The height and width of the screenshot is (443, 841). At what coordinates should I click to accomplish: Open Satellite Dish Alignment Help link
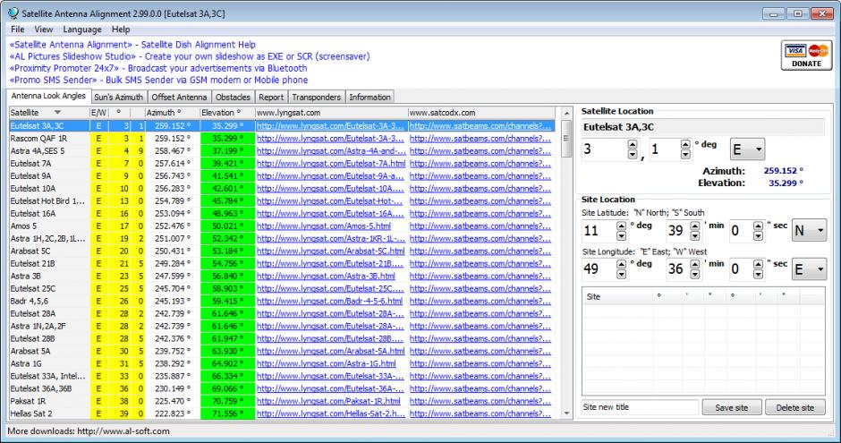132,45
